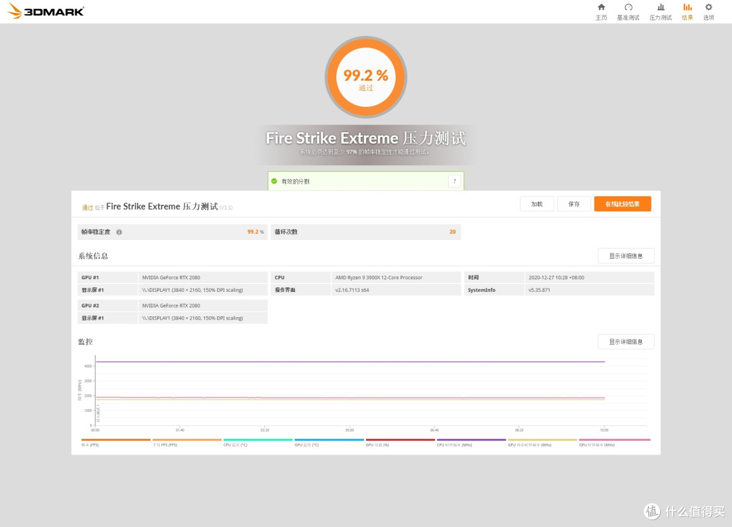Viewport: 732px width, 527px height.
Task: Click the 加载 load button
Action: [537, 204]
